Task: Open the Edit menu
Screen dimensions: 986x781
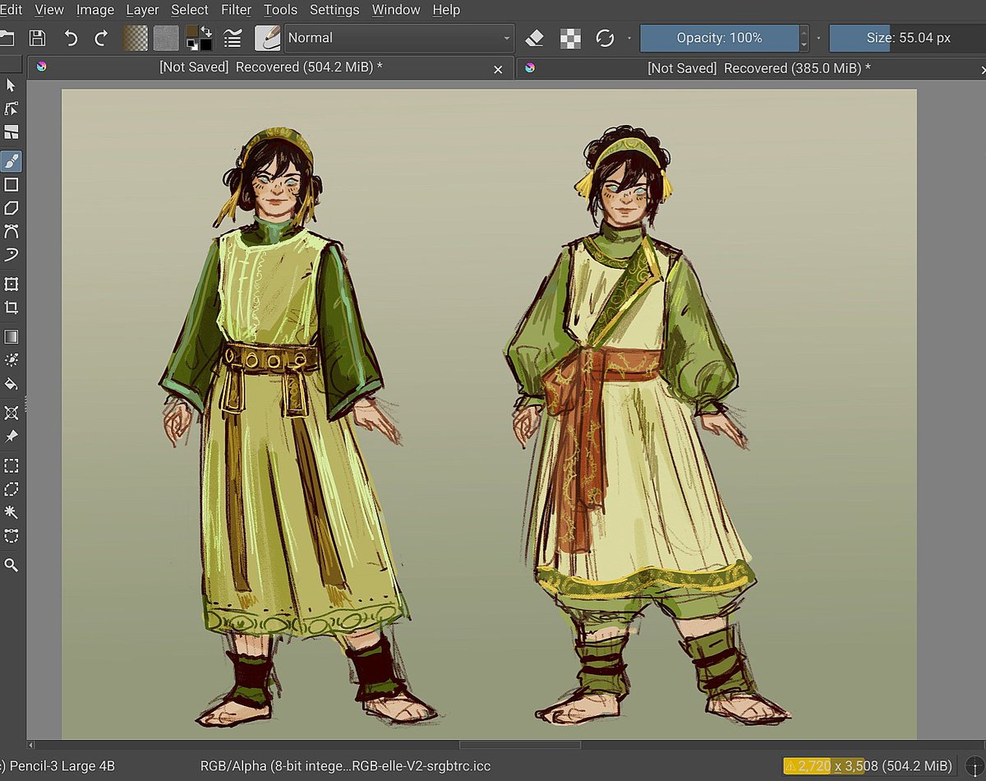Action: (11, 10)
